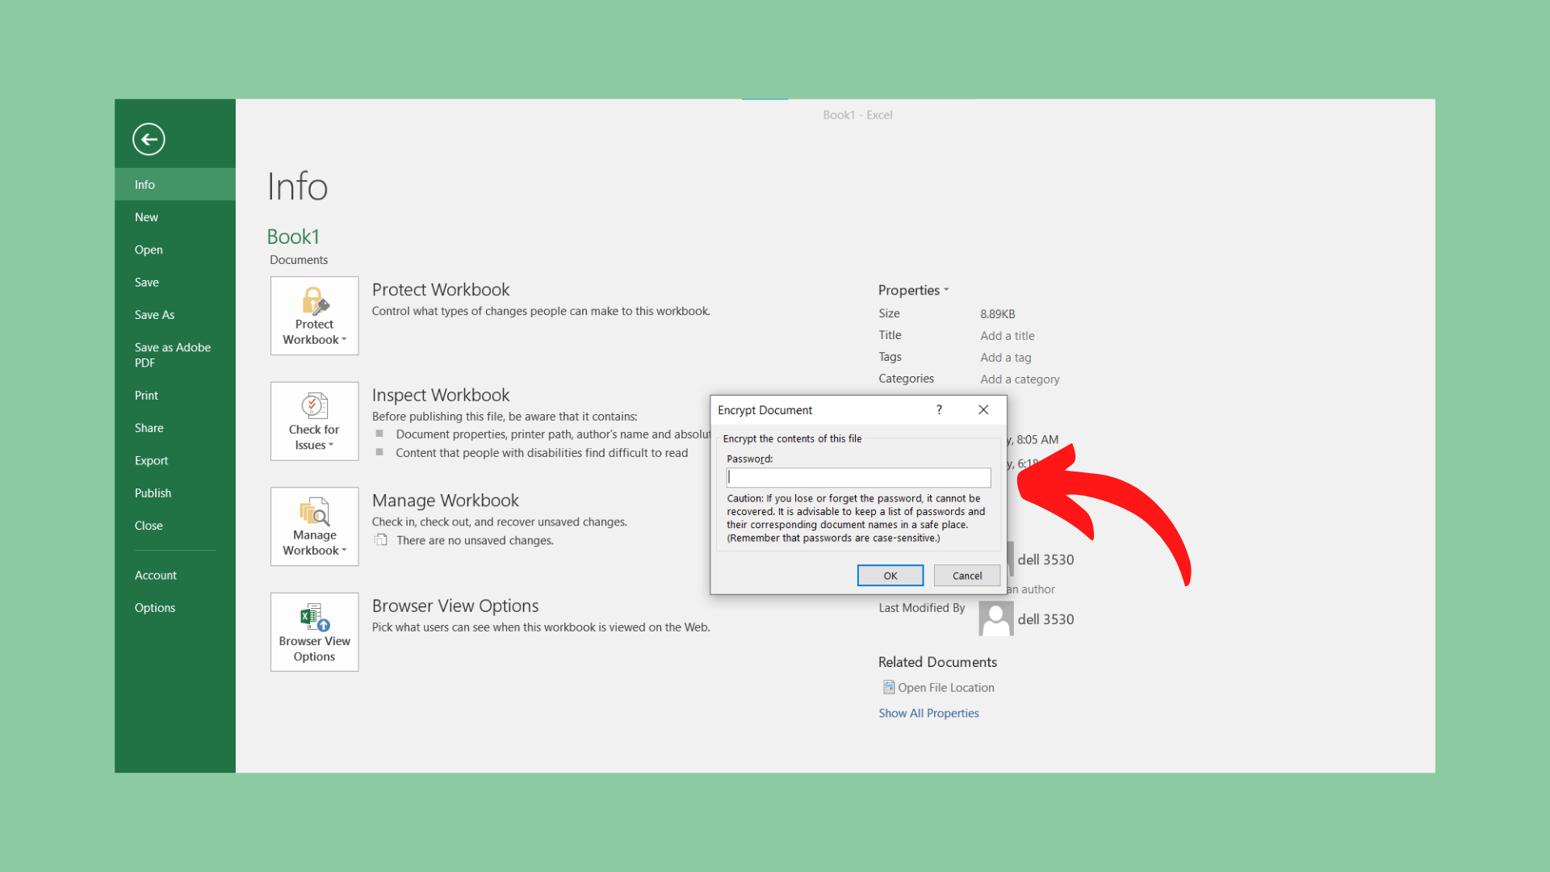Click Add a category field
Image resolution: width=1550 pixels, height=872 pixels.
point(1020,379)
